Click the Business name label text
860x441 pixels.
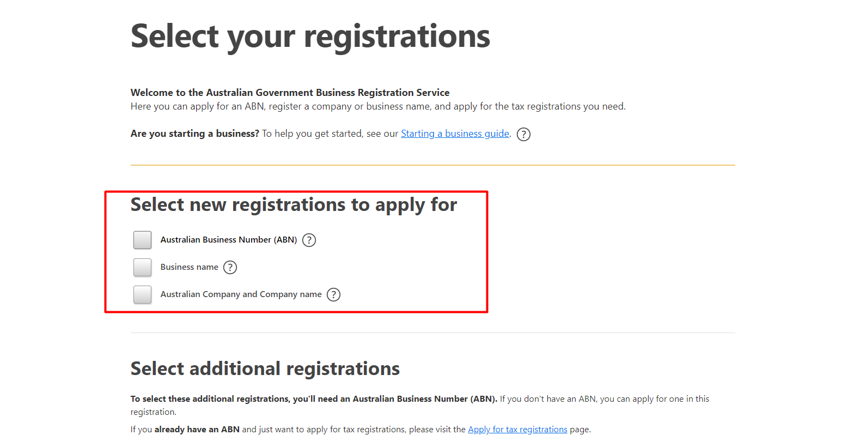coord(189,267)
